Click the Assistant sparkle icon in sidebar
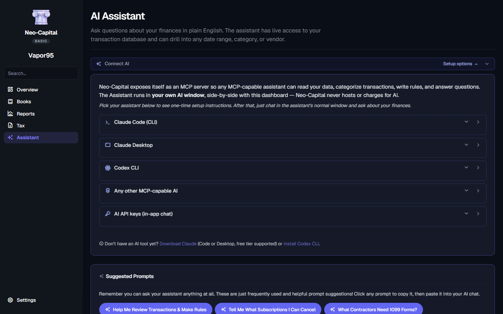This screenshot has width=503, height=314. tap(10, 137)
